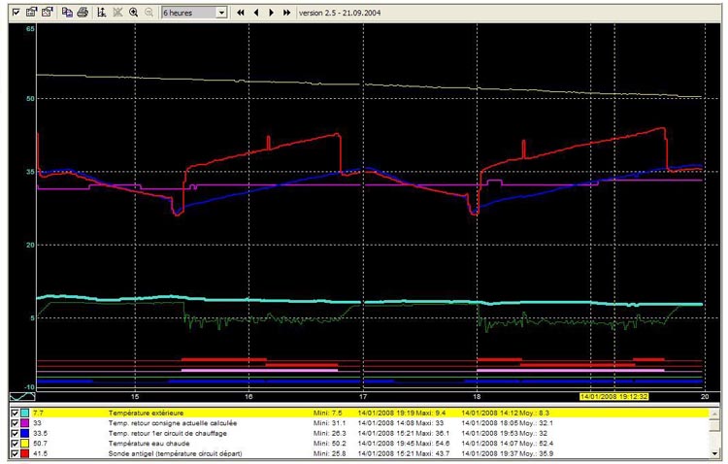Step back one period with left arrow
This screenshot has width=728, height=464.
pyautogui.click(x=256, y=13)
